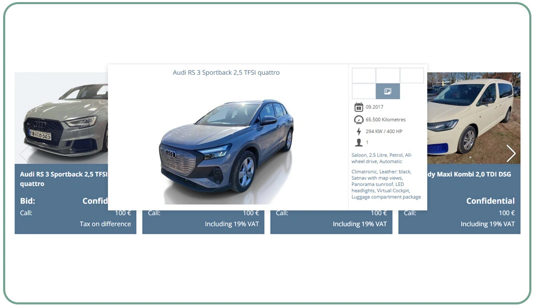The image size is (534, 306).
Task: Click the speedometer icon beside 65.500 Kilometres
Action: pos(358,119)
